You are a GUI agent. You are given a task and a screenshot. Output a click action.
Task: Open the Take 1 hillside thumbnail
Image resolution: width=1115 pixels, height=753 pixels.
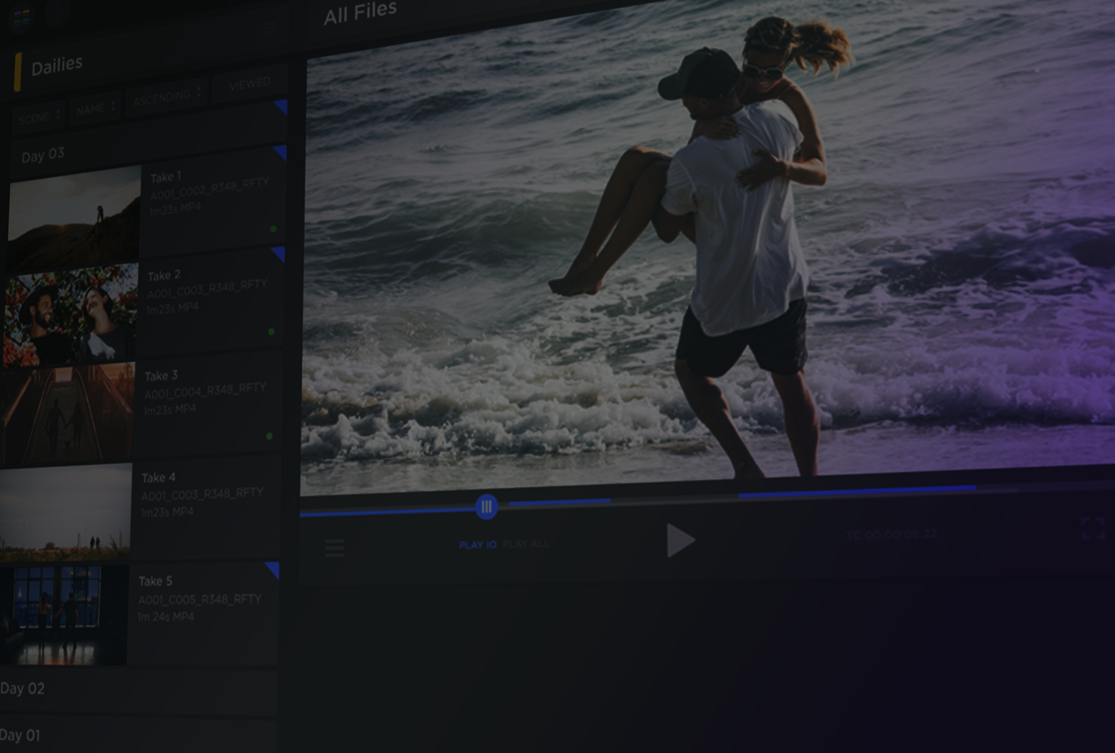pos(74,219)
